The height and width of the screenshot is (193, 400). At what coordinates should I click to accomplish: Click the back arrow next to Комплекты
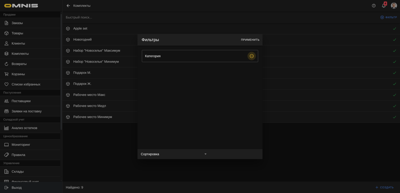click(x=68, y=6)
